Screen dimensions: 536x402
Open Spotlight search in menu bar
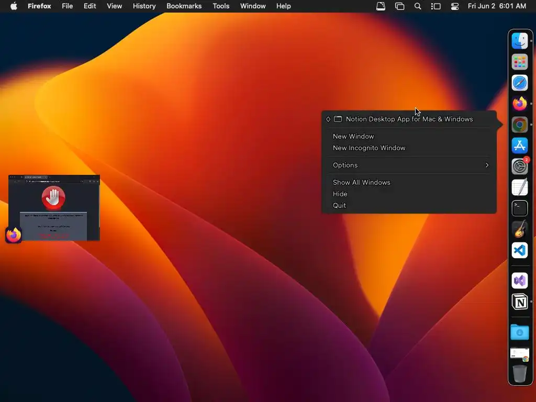(418, 6)
